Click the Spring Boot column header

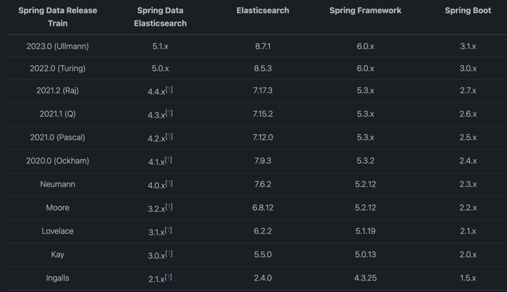pos(468,10)
